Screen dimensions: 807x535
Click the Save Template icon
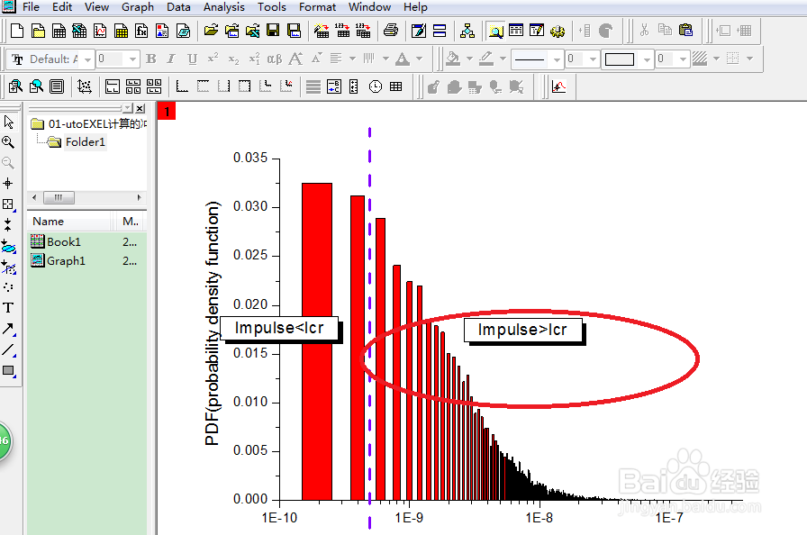coord(294,31)
